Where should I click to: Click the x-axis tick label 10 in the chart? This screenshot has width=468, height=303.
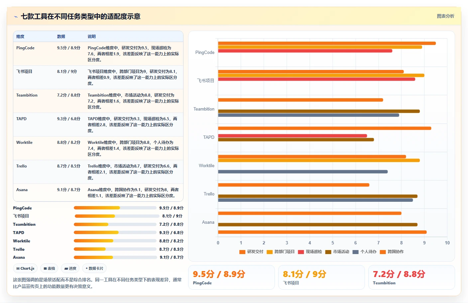447,243
